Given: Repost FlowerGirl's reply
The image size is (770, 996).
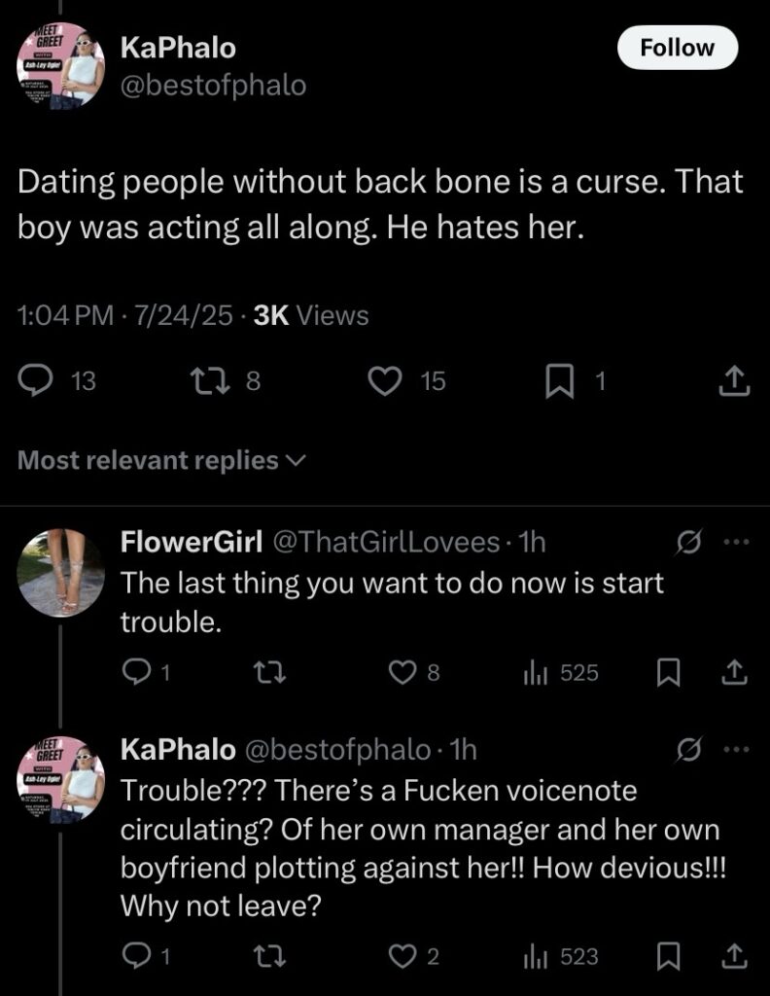Looking at the screenshot, I should (269, 672).
